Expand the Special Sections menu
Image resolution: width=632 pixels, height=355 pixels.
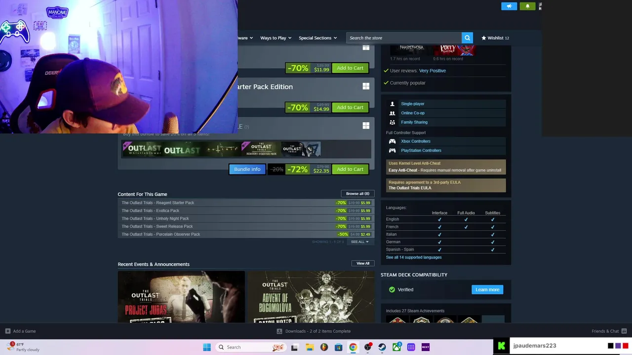click(317, 38)
